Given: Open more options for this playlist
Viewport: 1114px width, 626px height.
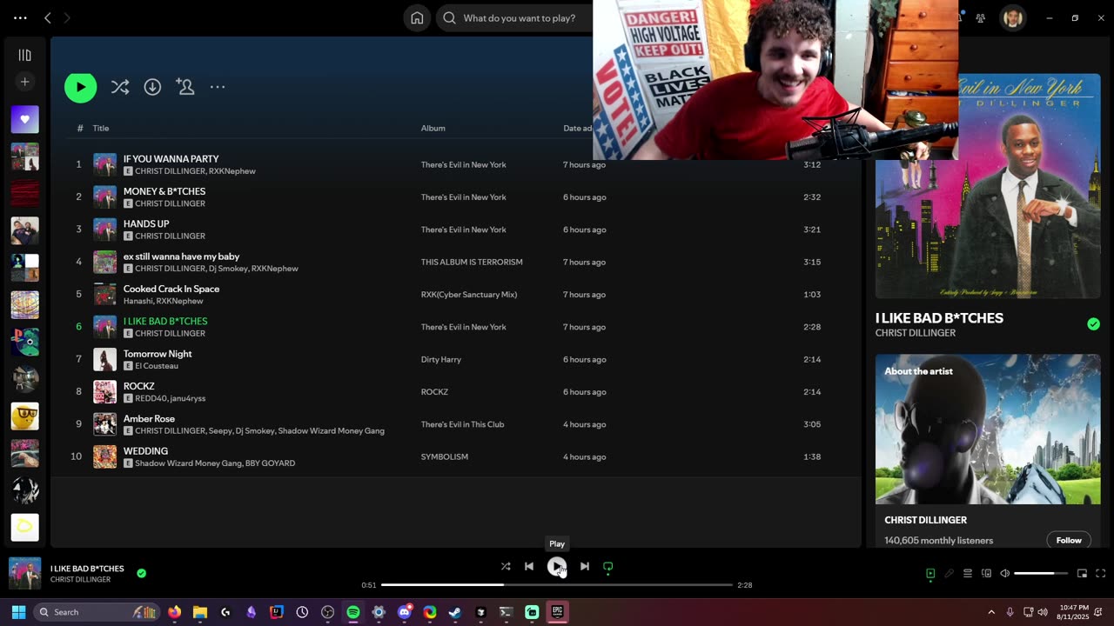Looking at the screenshot, I should (218, 87).
